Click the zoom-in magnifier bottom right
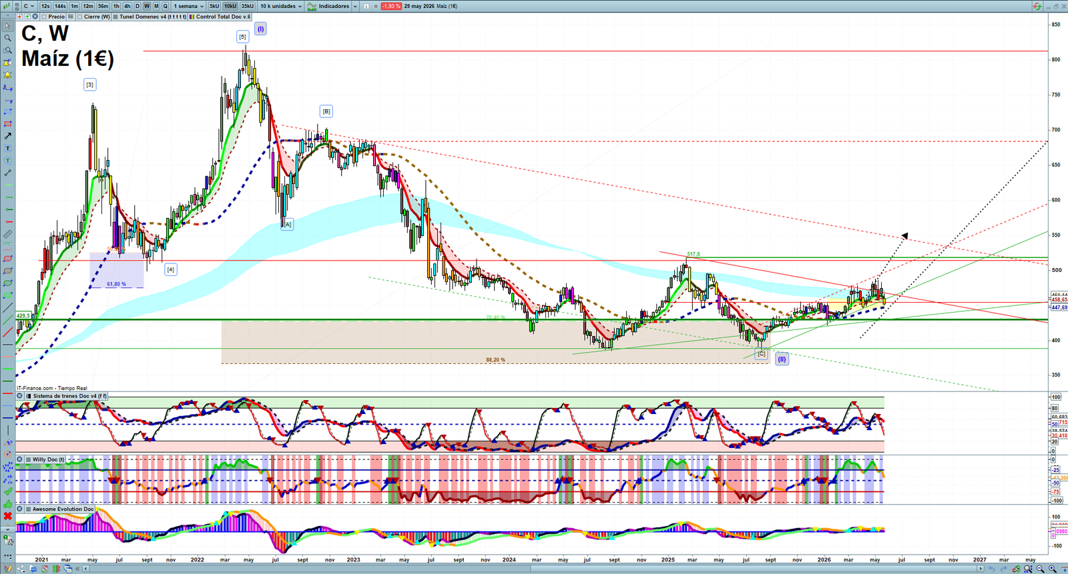Viewport: 1068px width, 574px height. point(1053,569)
